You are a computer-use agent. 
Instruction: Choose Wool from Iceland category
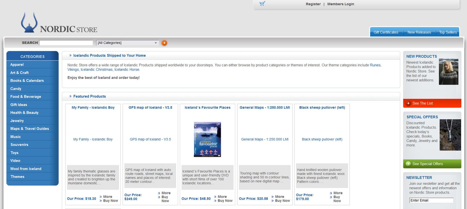click(x=26, y=169)
